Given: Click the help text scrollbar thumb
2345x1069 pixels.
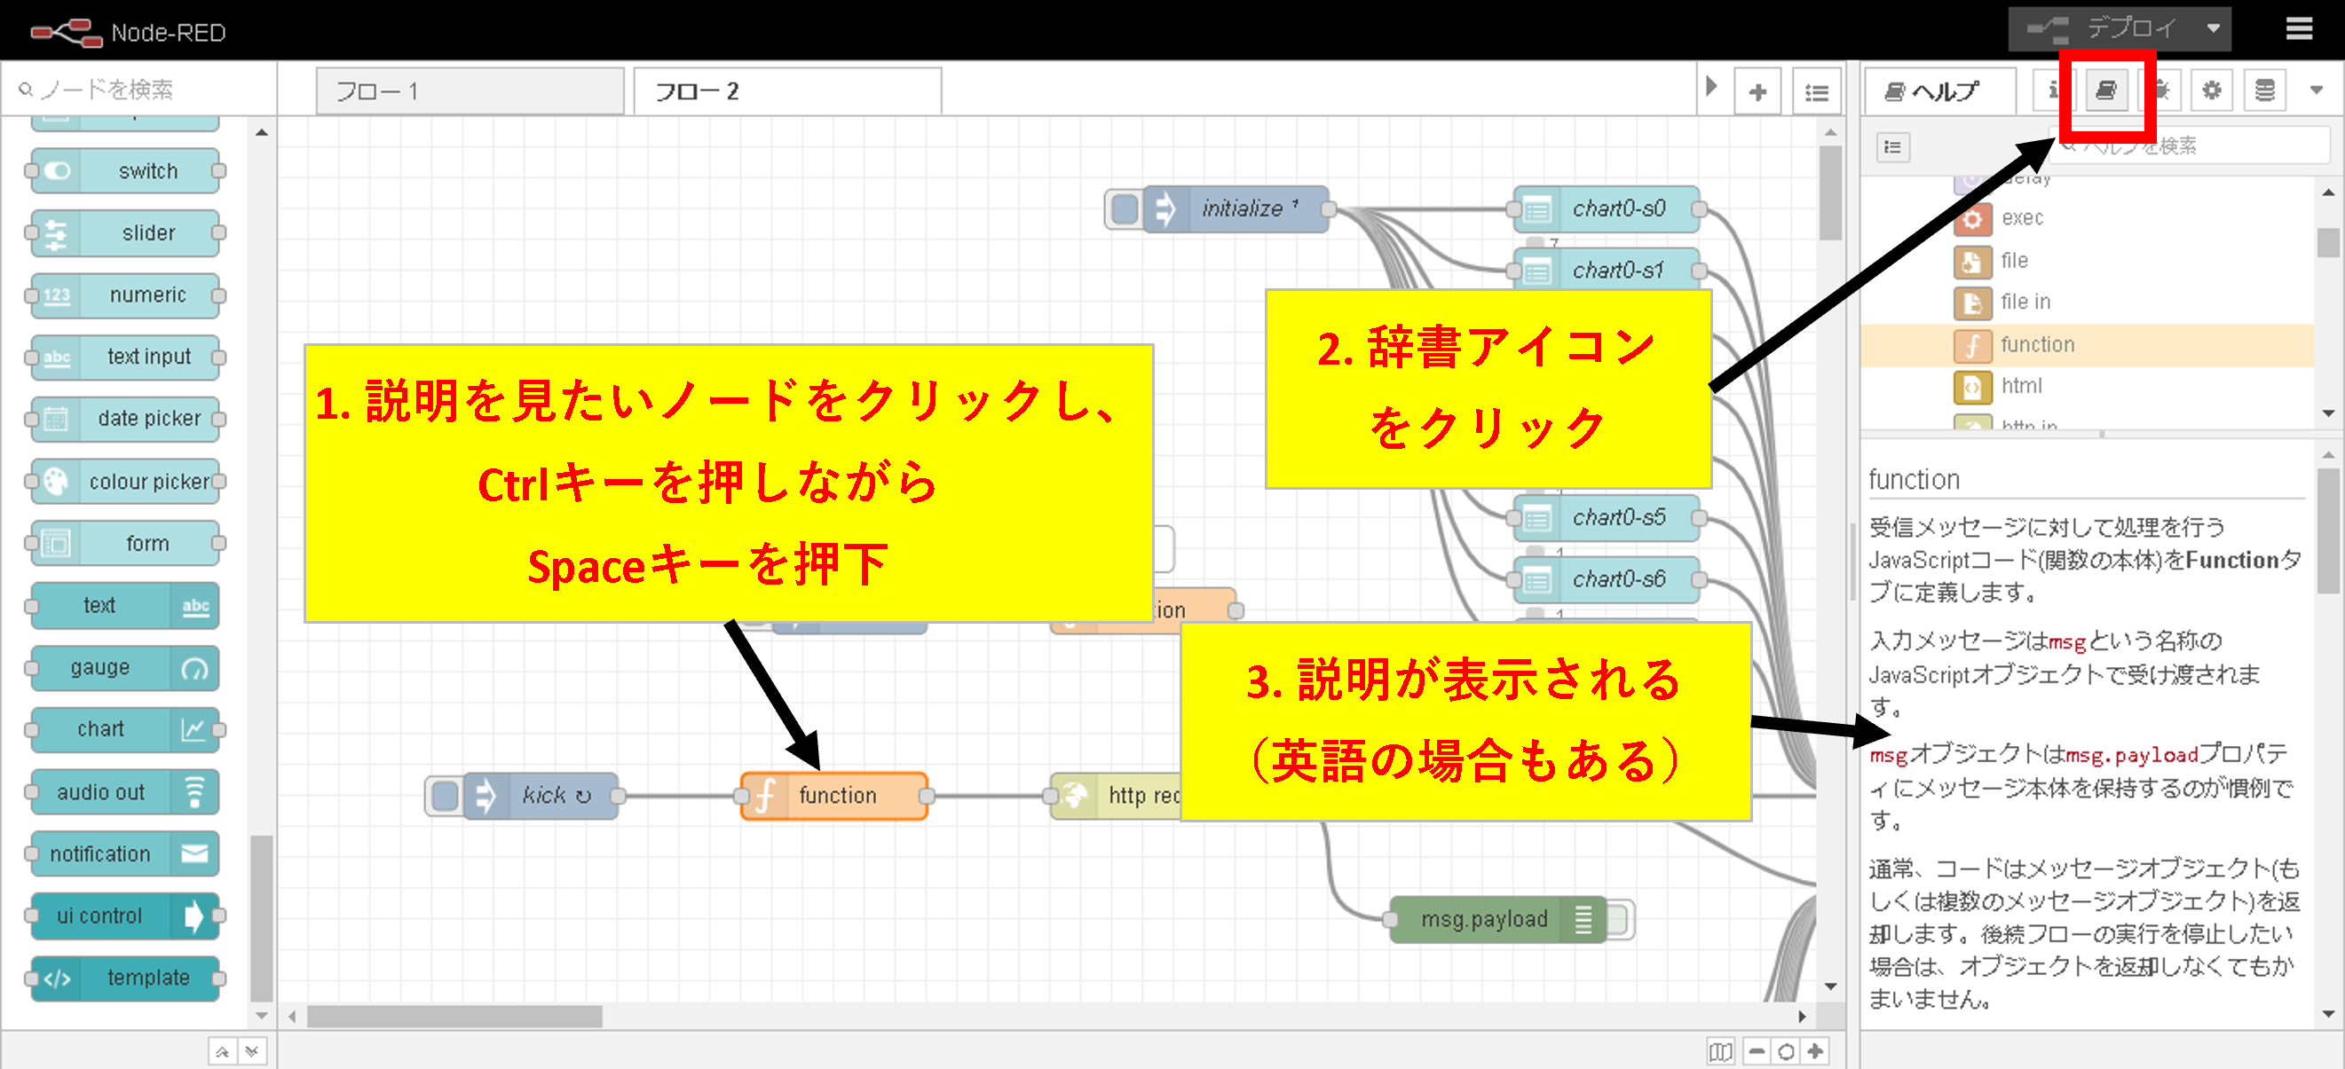Looking at the screenshot, I should 2329,531.
